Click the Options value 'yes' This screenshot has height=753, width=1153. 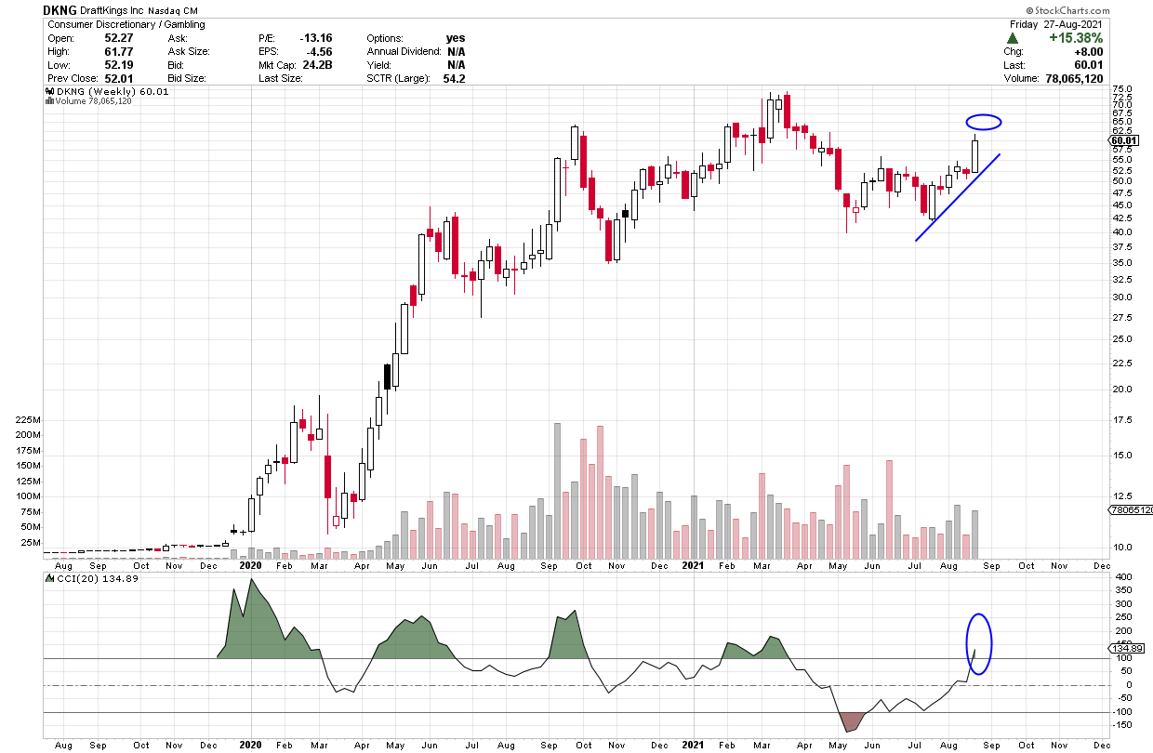[x=456, y=38]
